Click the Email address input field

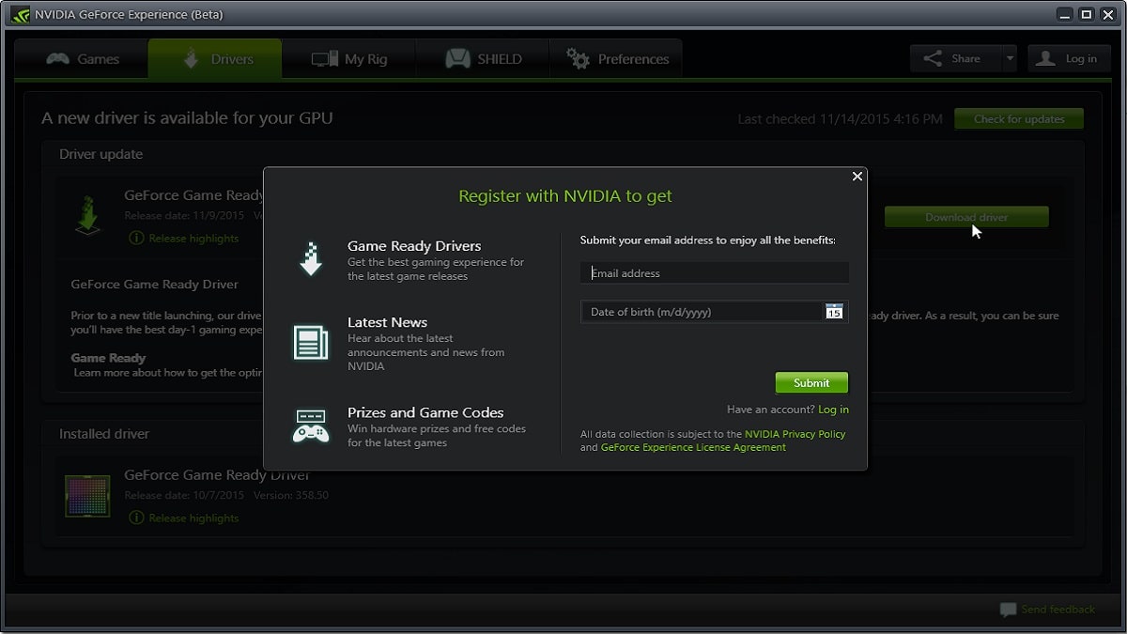click(714, 272)
